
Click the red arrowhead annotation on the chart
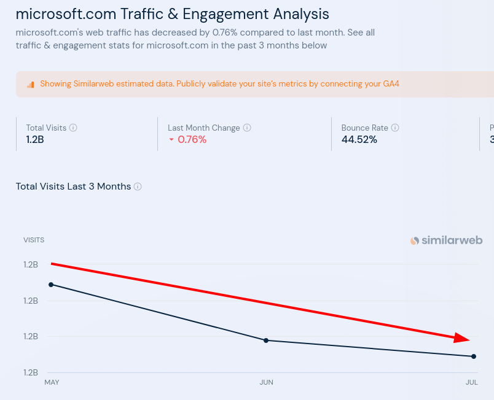[x=462, y=338]
